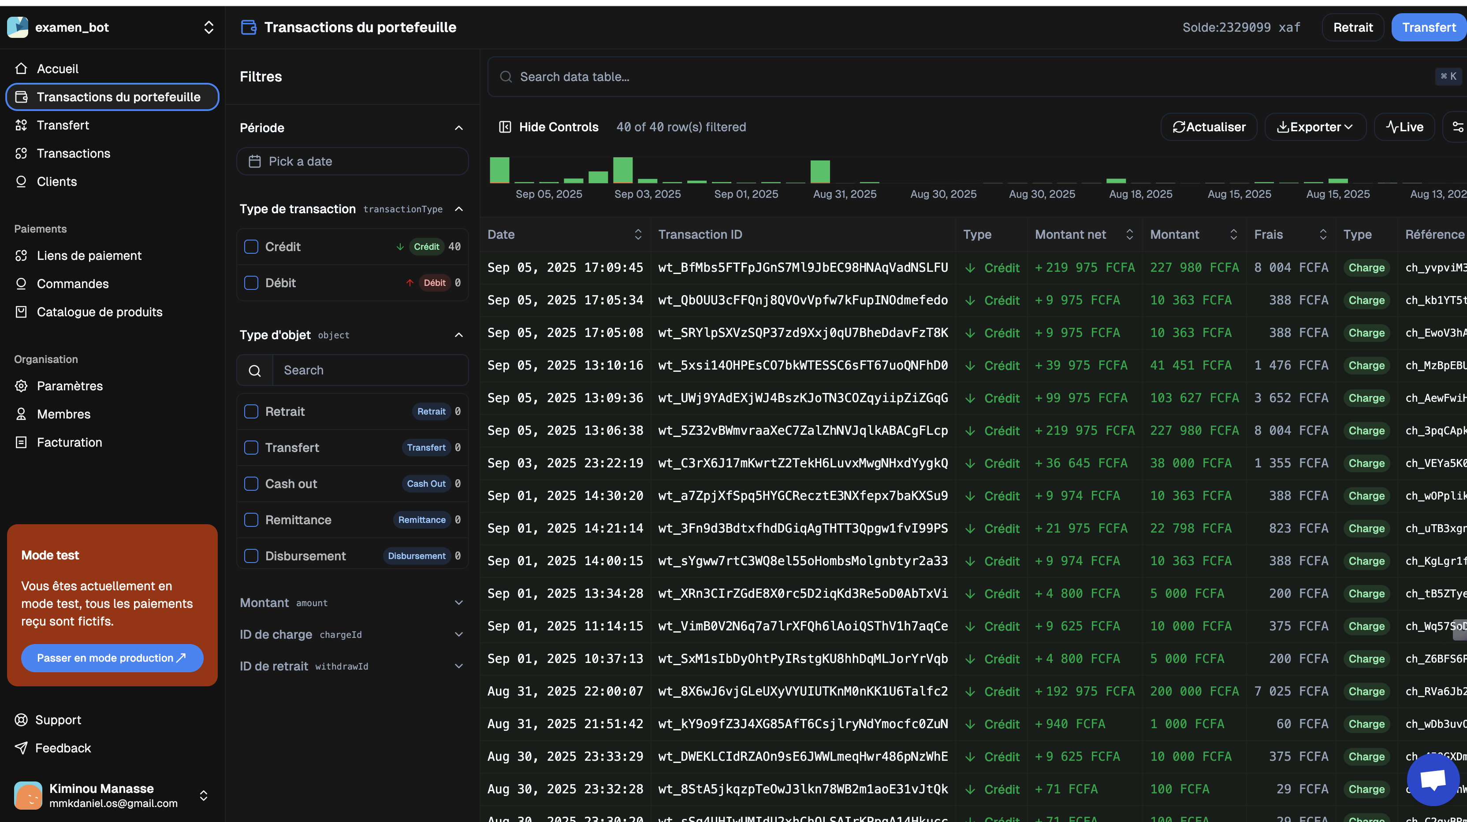This screenshot has height=822, width=1467.
Task: Enable the Cash out object filter
Action: [251, 484]
